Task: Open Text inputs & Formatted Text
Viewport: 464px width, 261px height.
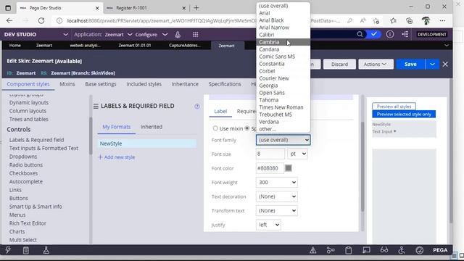Action: (43, 148)
